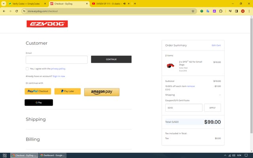This screenshot has height=158, width=253.
Task: Open the Extensions puzzle piece menu
Action: coord(221,11)
